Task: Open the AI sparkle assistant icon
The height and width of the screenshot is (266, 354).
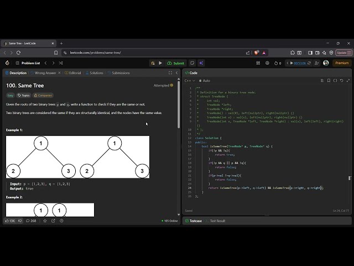Action: (x=201, y=63)
